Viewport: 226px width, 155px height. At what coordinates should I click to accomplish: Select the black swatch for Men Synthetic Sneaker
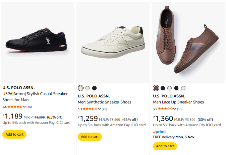point(94,88)
